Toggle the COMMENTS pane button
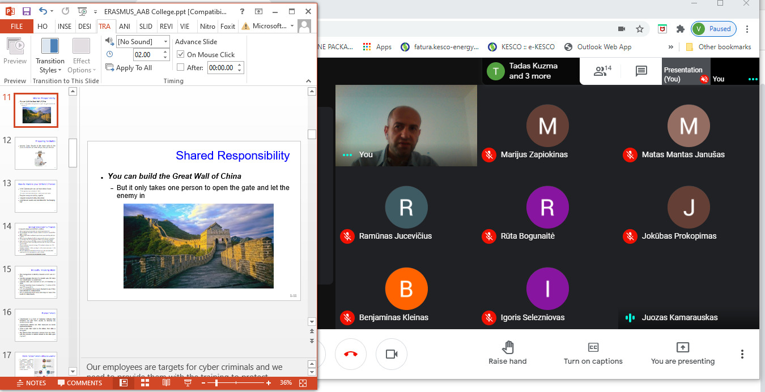Screen dimensions: 765x392 point(80,383)
